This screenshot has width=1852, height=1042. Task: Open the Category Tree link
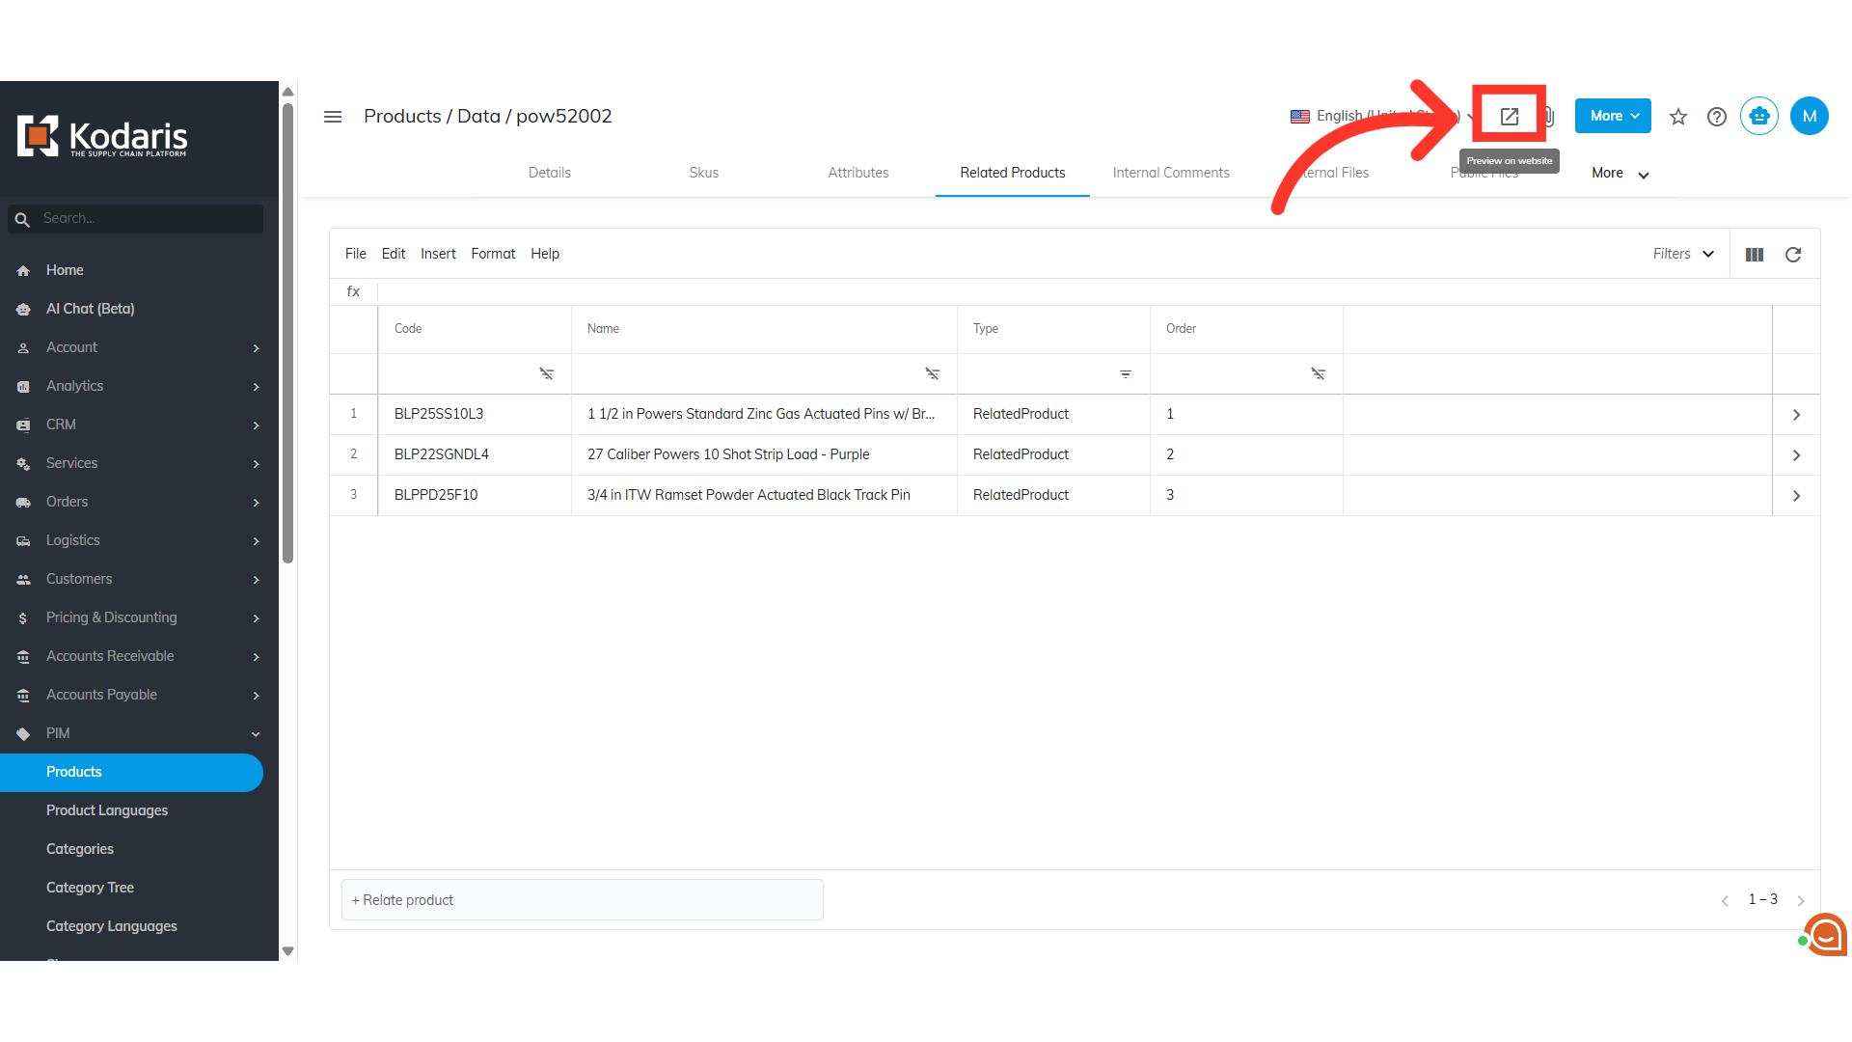tap(90, 888)
